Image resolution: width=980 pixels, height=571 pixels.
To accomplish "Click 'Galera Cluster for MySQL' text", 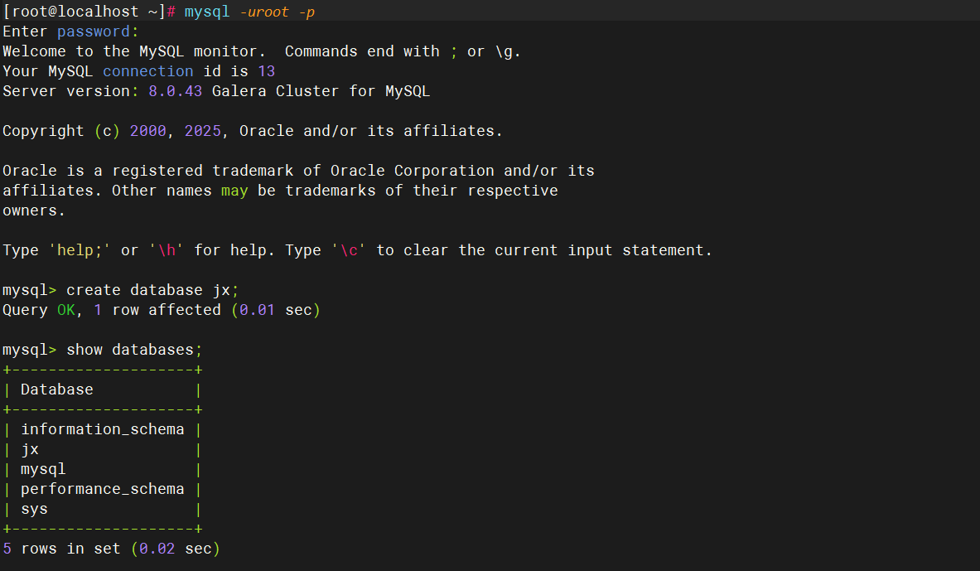I will click(321, 91).
